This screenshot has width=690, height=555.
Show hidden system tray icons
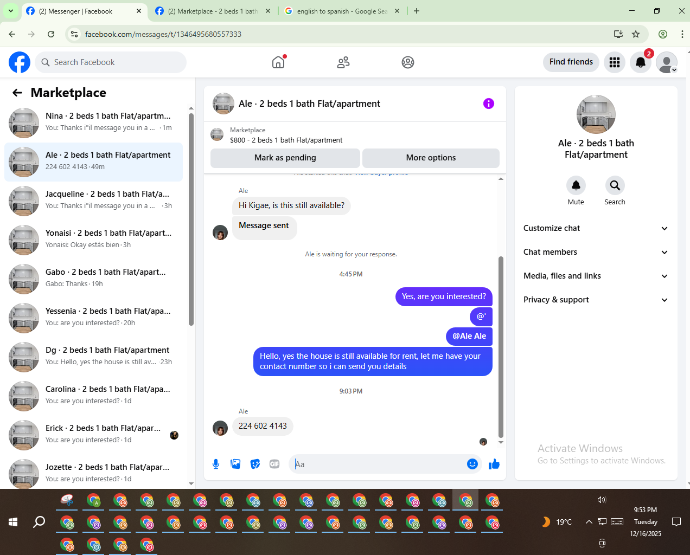point(589,522)
